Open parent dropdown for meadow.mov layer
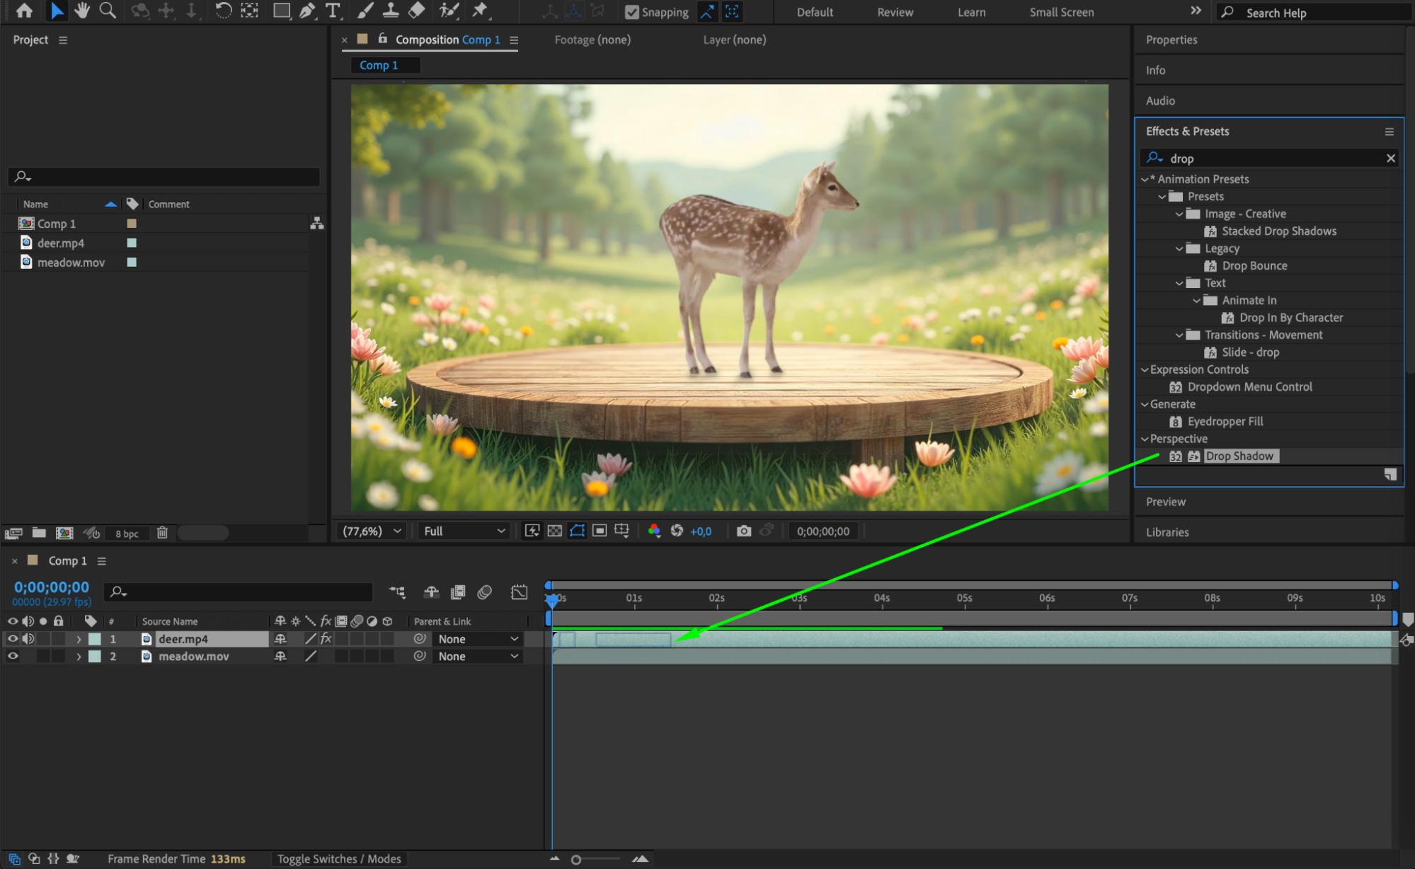1415x869 pixels. [478, 656]
